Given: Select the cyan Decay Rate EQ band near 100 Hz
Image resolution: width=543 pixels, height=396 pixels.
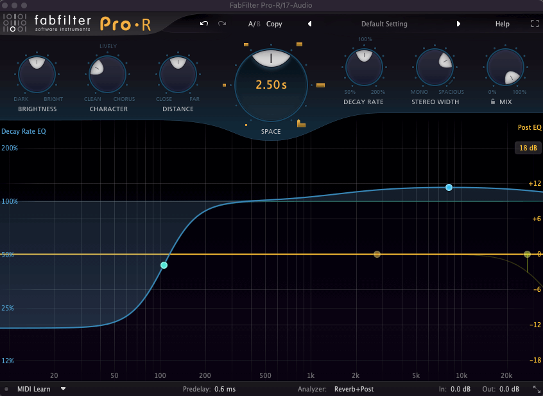Looking at the screenshot, I should [164, 265].
